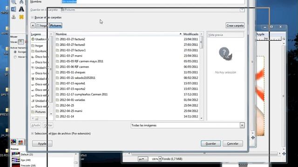The width and height of the screenshot is (298, 167).
Task: Click the Move layer mode icon beside Mover
Action: [x=21, y=42]
